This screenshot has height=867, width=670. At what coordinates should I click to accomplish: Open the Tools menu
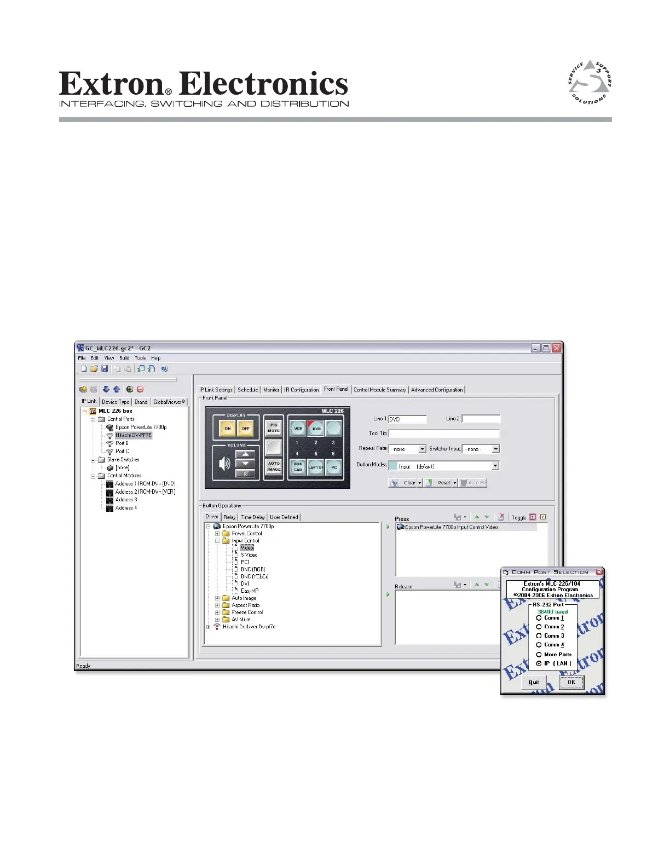click(x=140, y=358)
